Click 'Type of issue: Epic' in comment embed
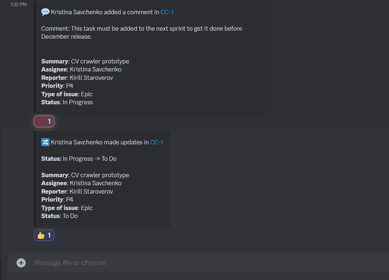Image resolution: width=389 pixels, height=280 pixels. pos(67,94)
